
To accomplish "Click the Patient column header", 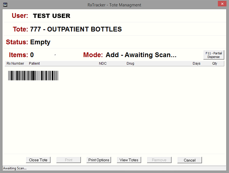I will (x=34, y=64).
